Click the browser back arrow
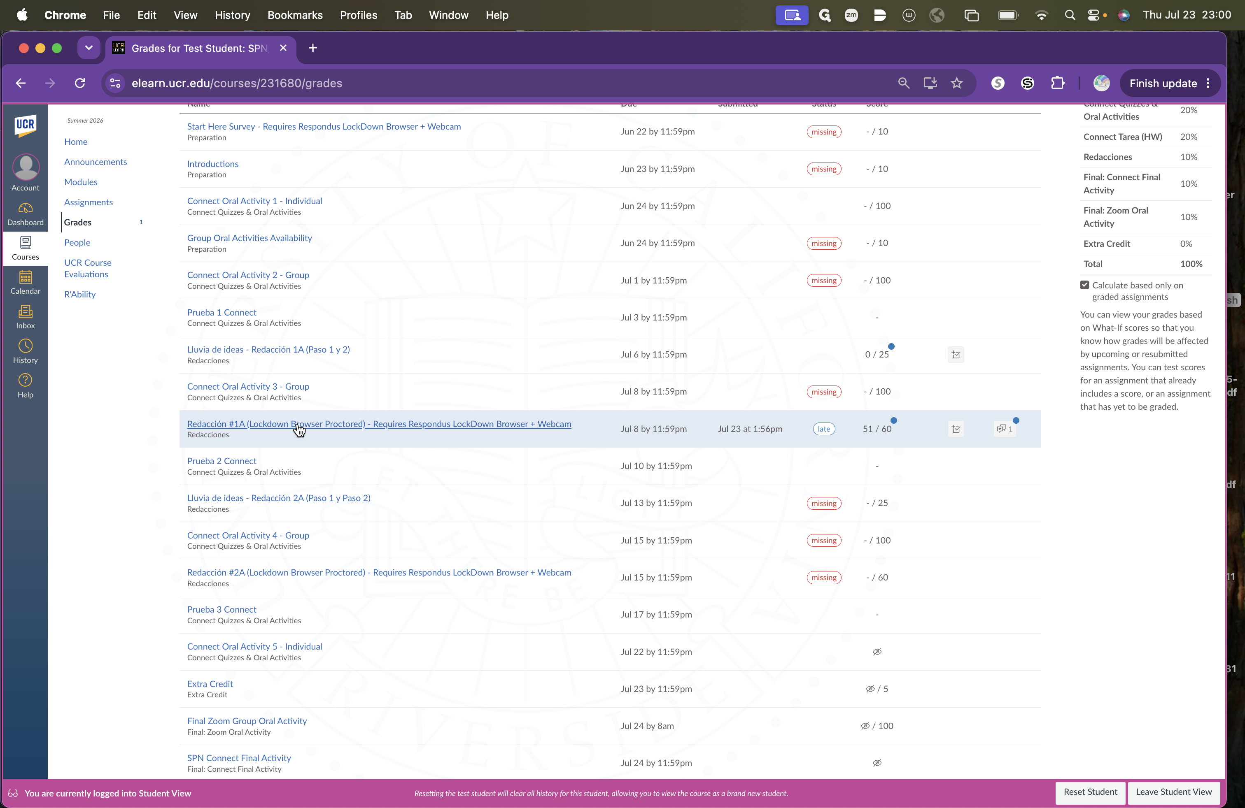This screenshot has height=808, width=1245. click(x=21, y=83)
